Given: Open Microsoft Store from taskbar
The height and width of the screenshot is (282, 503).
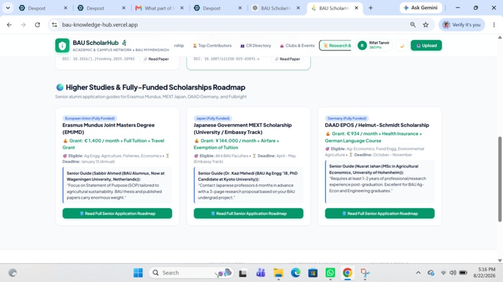Looking at the screenshot, I should pos(313,273).
